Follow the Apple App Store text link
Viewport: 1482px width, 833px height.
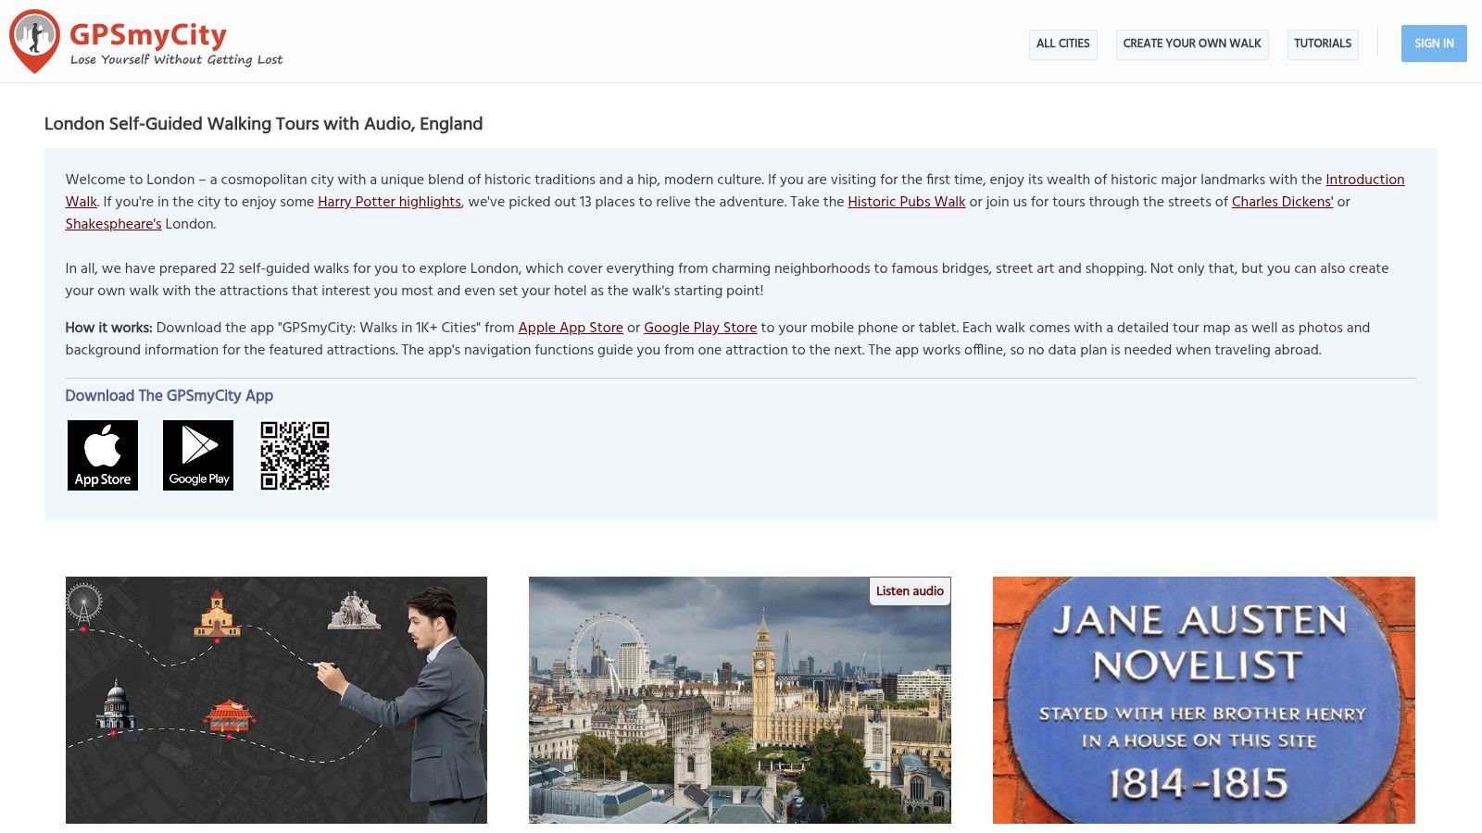[x=571, y=328]
